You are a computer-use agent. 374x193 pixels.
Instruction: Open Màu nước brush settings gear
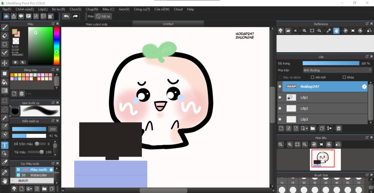point(51,170)
